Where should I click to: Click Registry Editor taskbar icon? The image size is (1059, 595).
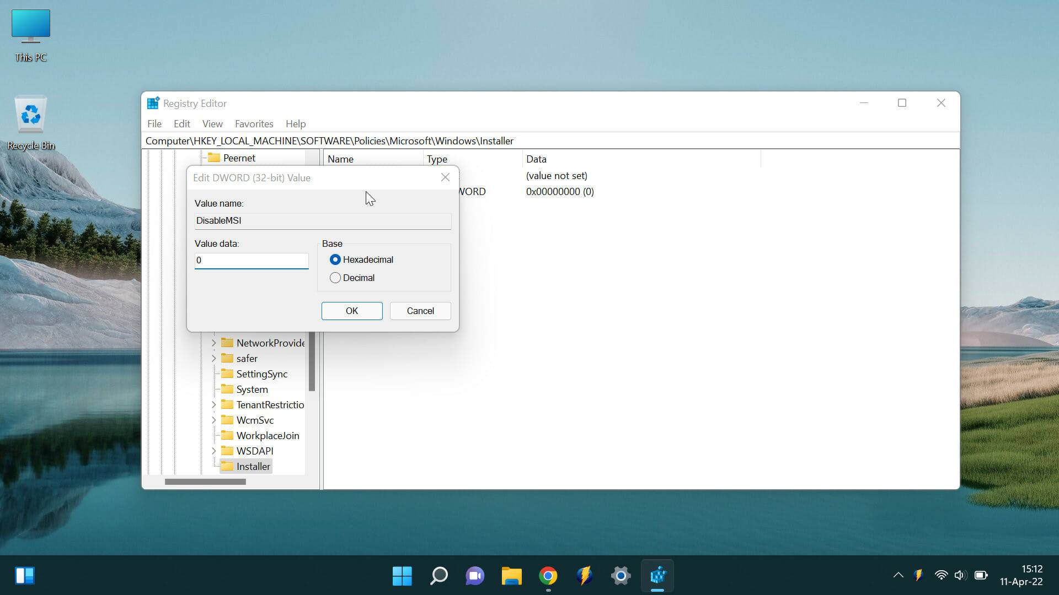click(657, 576)
